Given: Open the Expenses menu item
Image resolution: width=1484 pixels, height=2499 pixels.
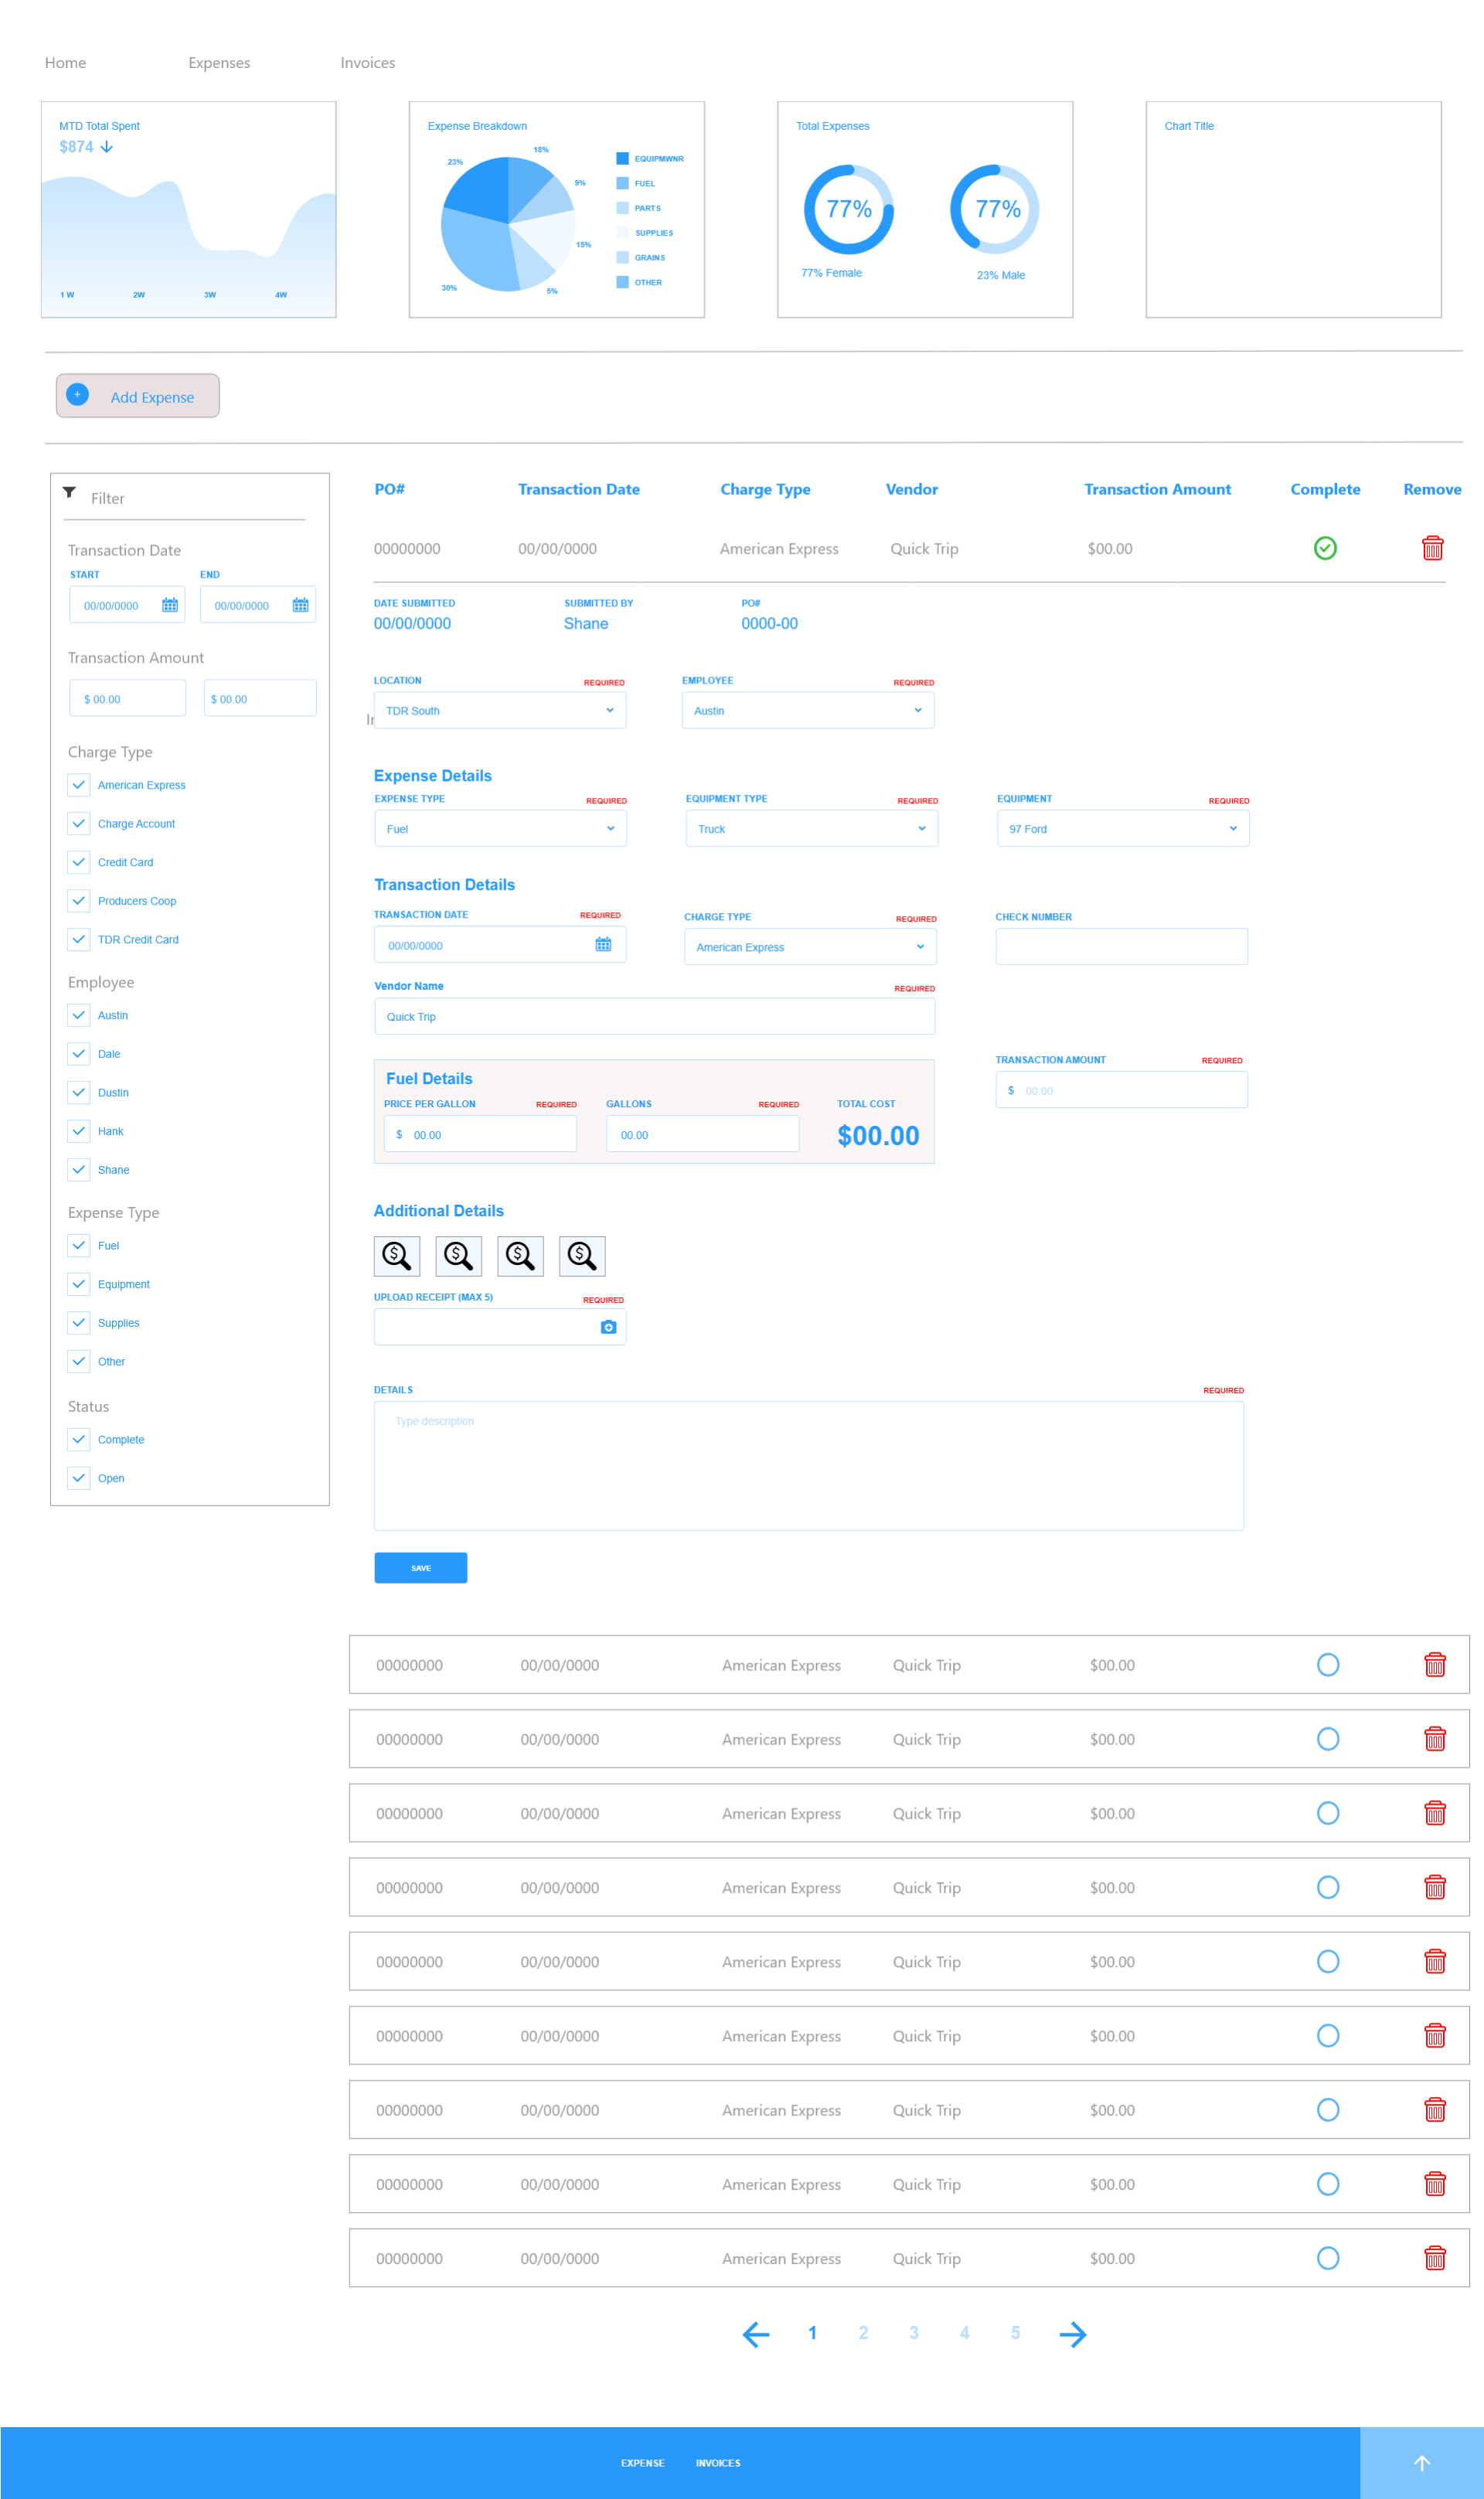Looking at the screenshot, I should (219, 63).
